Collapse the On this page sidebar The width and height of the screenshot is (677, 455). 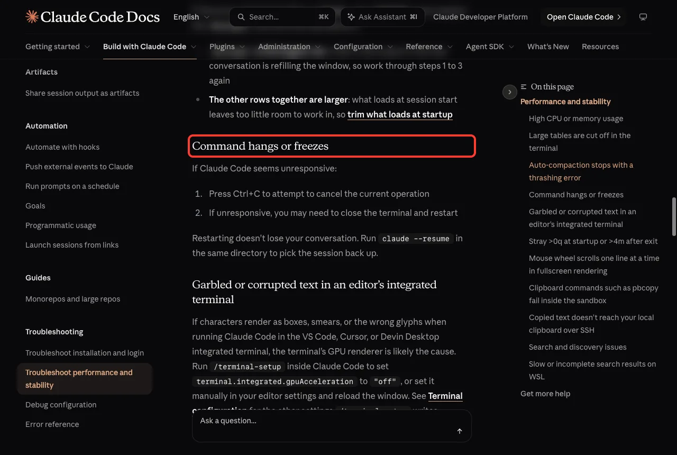(509, 92)
